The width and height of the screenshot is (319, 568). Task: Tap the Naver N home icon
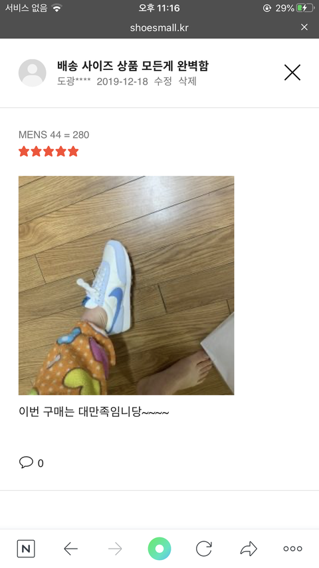[26, 549]
